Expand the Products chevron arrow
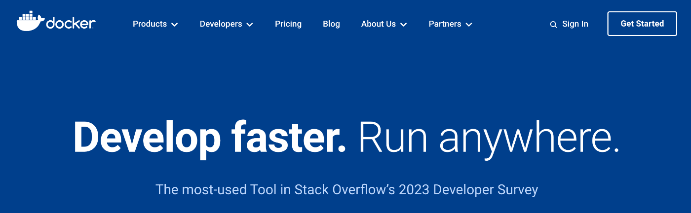The width and height of the screenshot is (691, 213). click(x=175, y=24)
